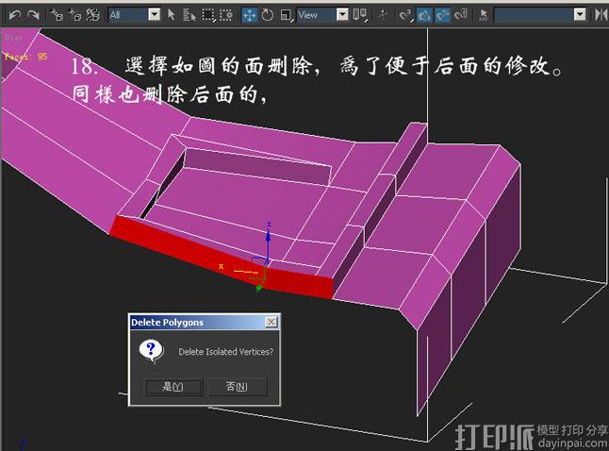Activate the Select and Link tool
The image size is (609, 451).
point(57,15)
